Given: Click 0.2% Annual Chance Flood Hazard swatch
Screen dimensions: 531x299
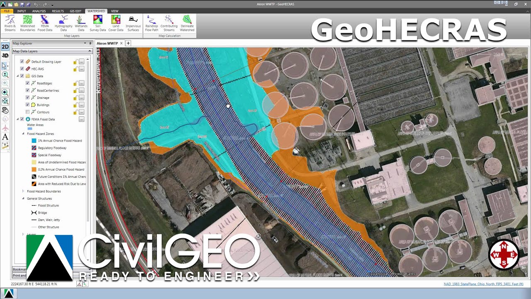Looking at the screenshot, I should pyautogui.click(x=34, y=169).
